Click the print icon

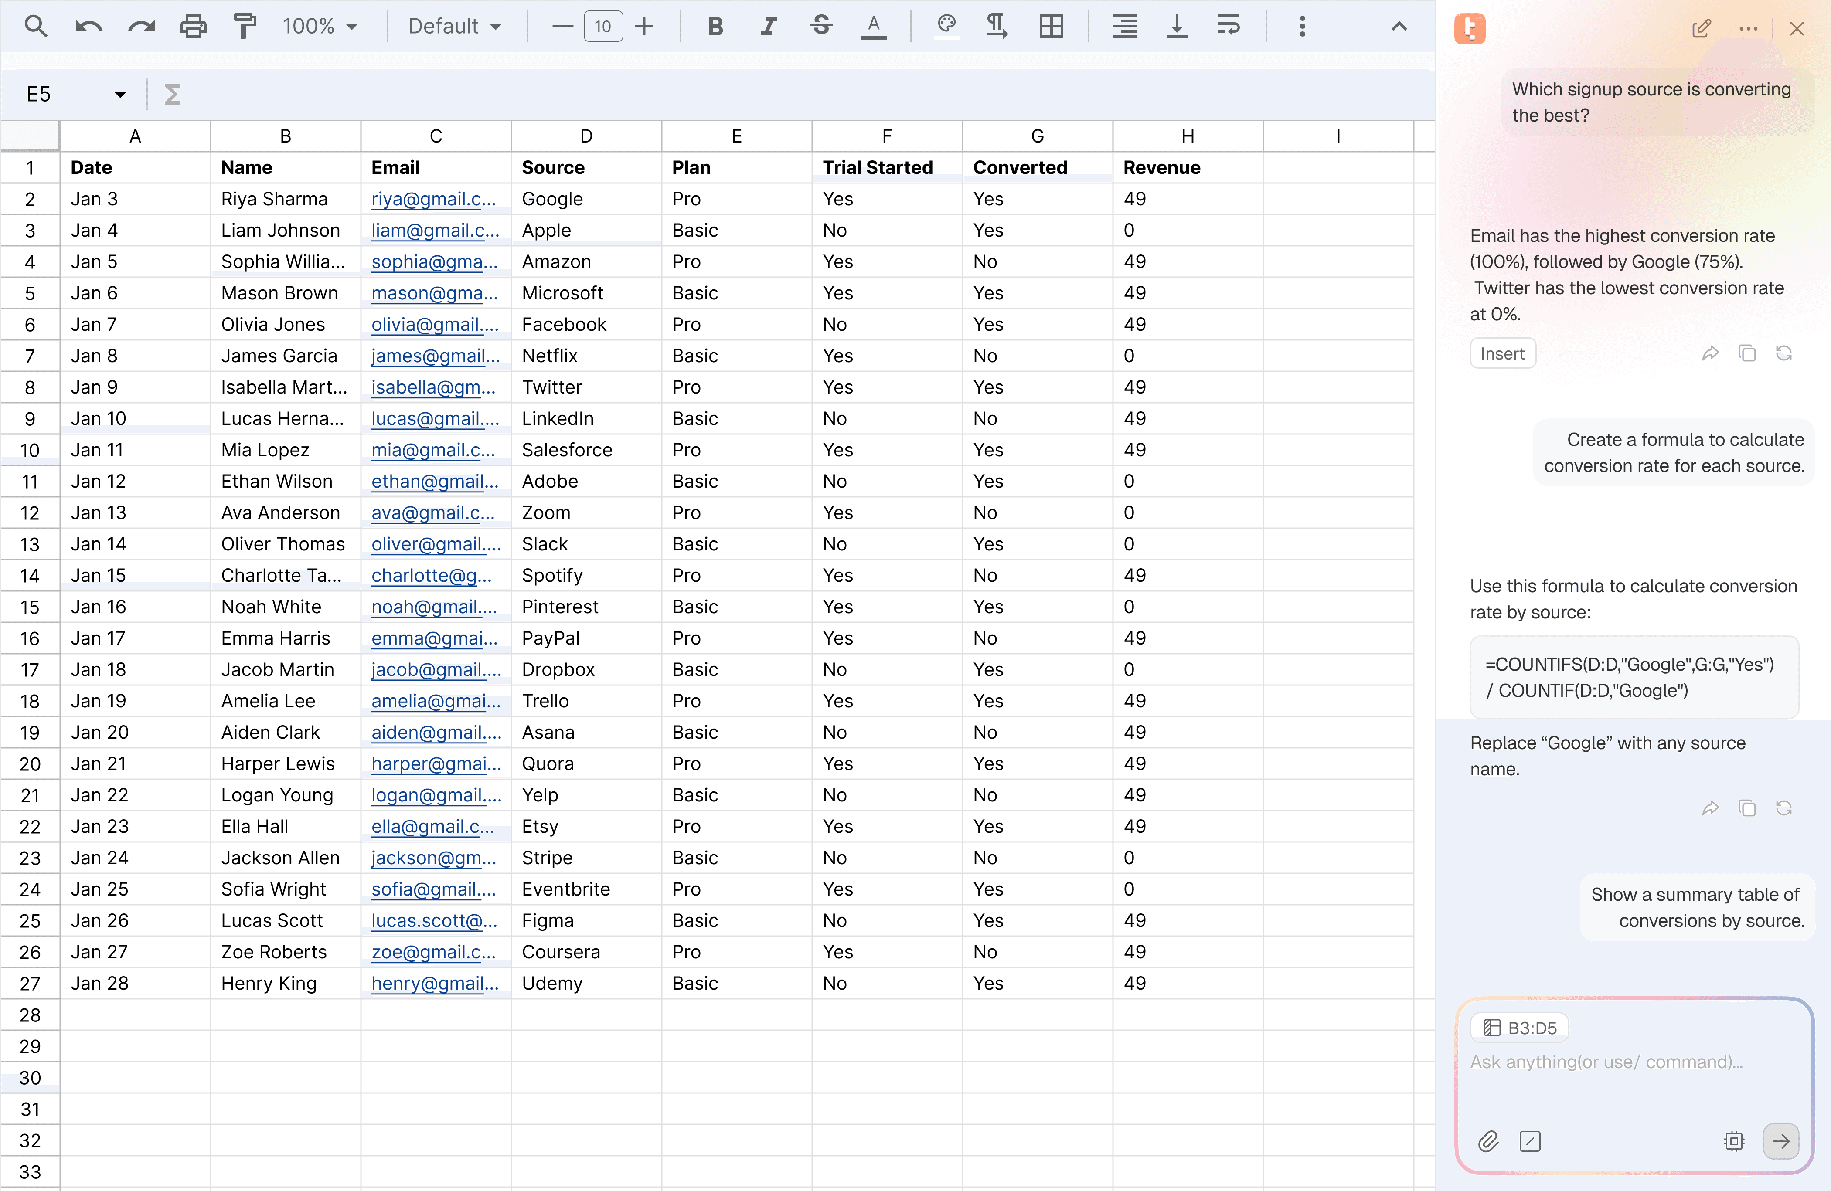pos(193,26)
